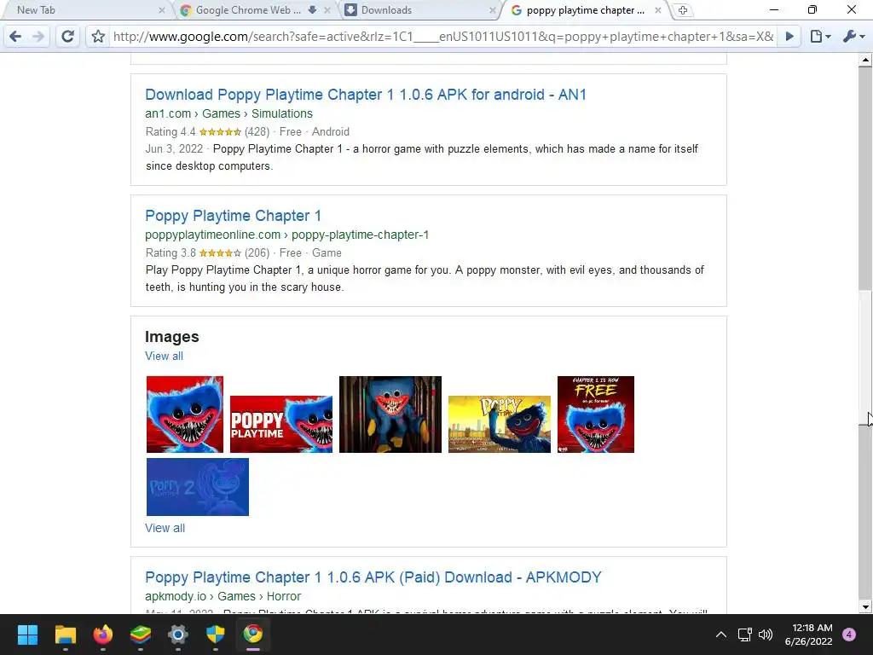Click the apkmody.io › Games › Horror breadcrumb
The image size is (873, 655).
pyautogui.click(x=223, y=596)
